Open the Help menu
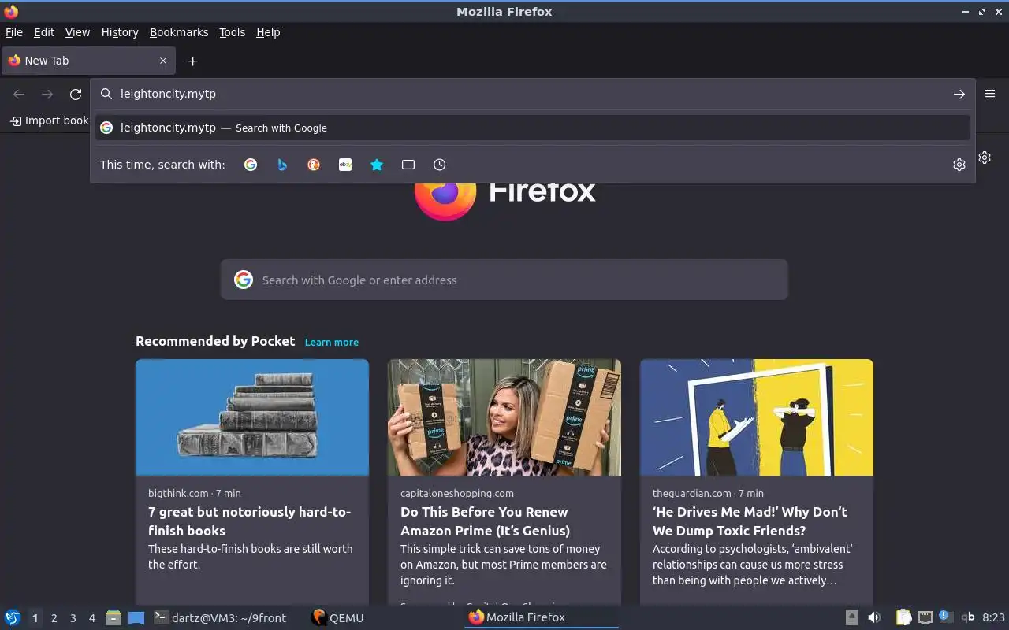 tap(268, 32)
